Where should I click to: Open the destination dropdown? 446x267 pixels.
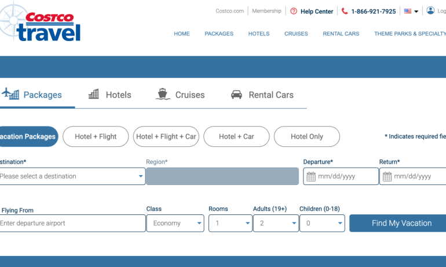[x=72, y=176]
